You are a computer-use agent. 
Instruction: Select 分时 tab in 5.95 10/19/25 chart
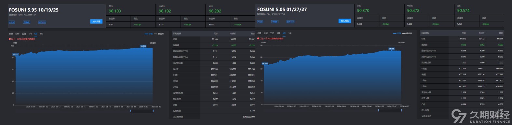pos(17,34)
